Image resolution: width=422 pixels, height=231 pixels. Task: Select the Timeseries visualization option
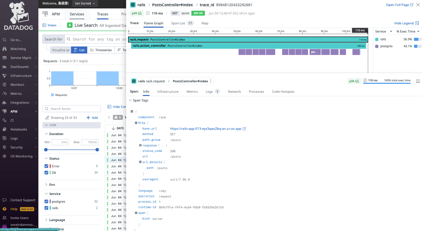click(101, 50)
